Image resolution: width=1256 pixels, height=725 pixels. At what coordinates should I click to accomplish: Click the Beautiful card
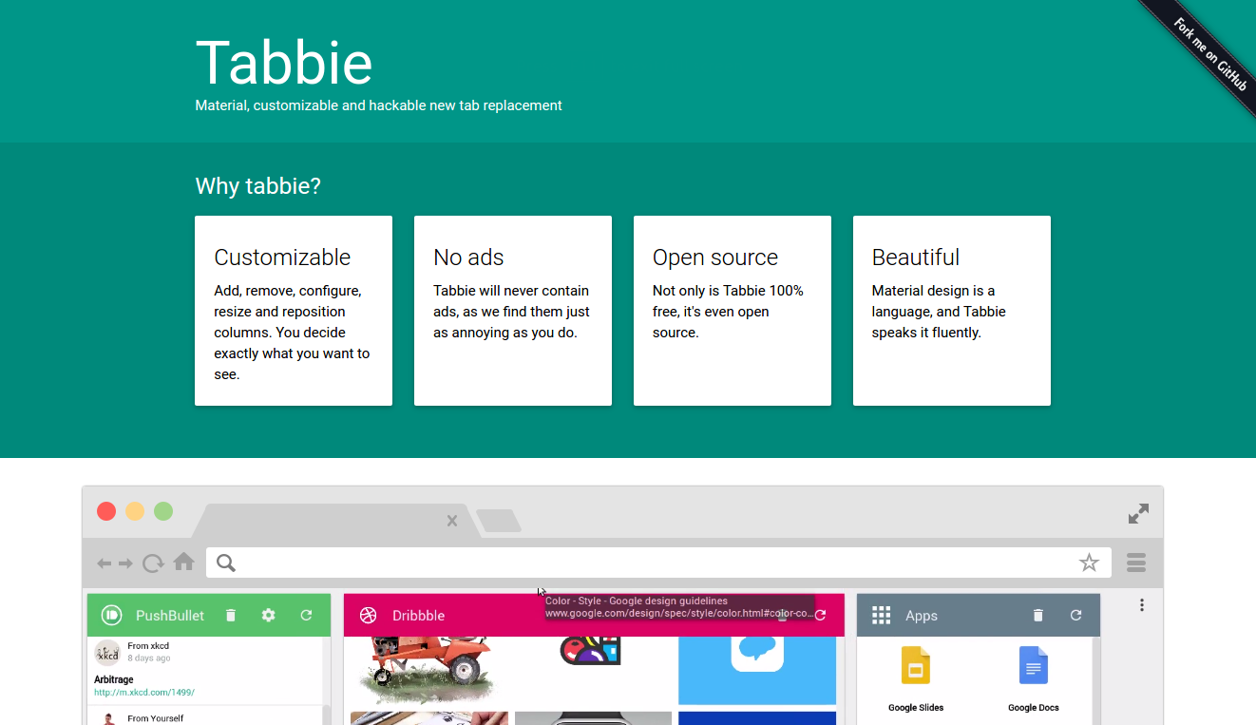point(952,311)
